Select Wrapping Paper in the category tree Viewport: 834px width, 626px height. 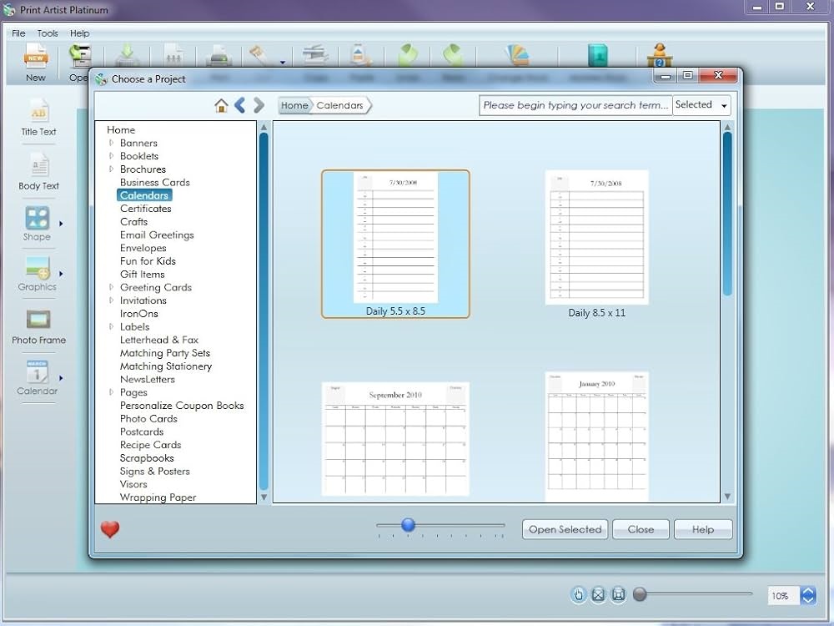pyautogui.click(x=158, y=497)
